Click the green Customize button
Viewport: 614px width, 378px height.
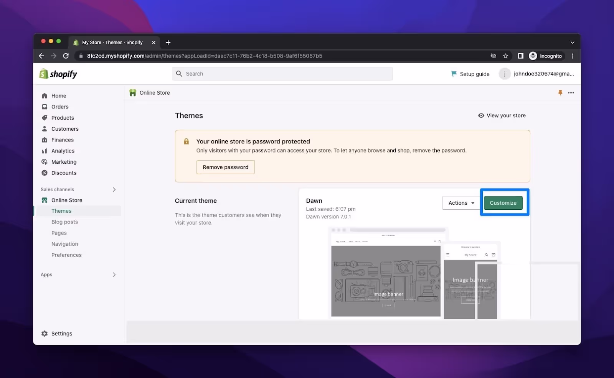tap(503, 203)
